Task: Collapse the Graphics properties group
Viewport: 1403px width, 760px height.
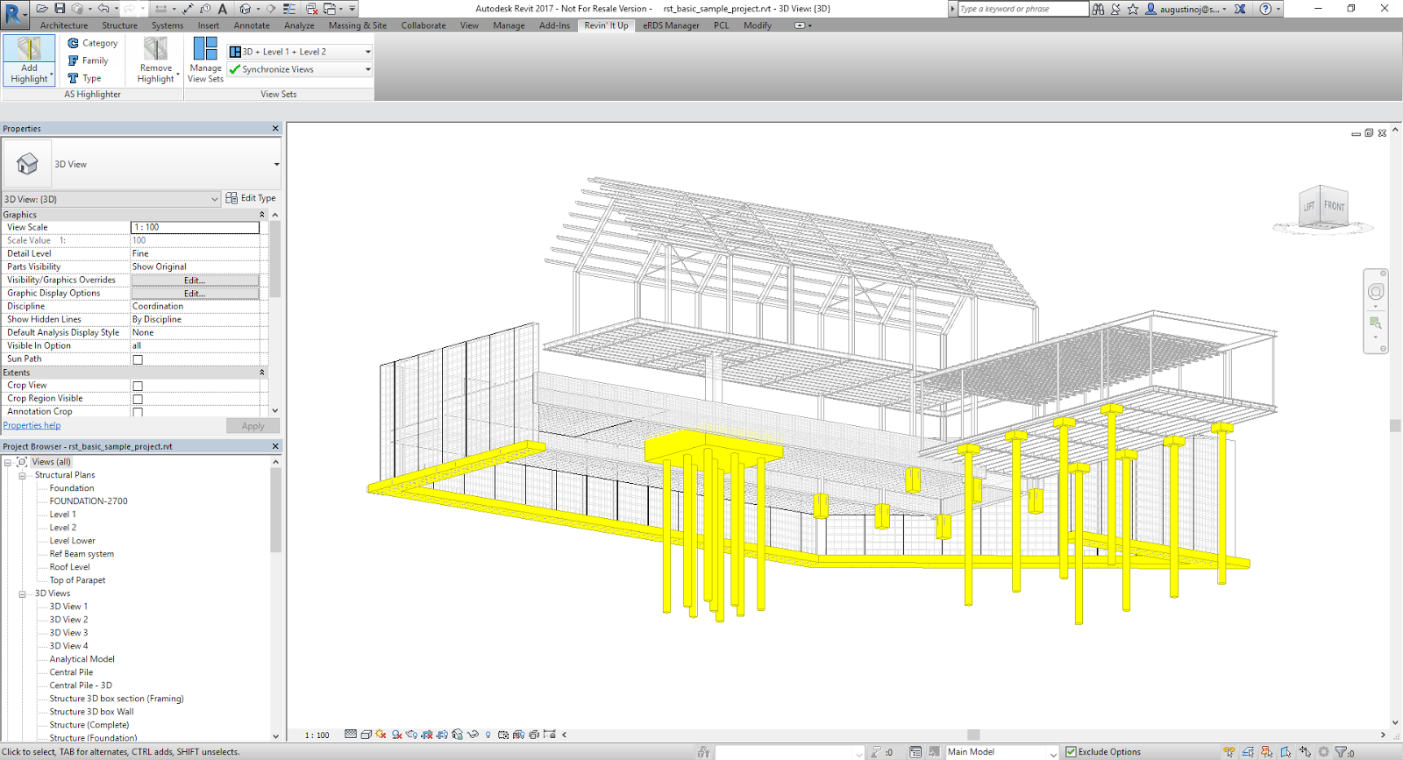Action: pyautogui.click(x=261, y=215)
